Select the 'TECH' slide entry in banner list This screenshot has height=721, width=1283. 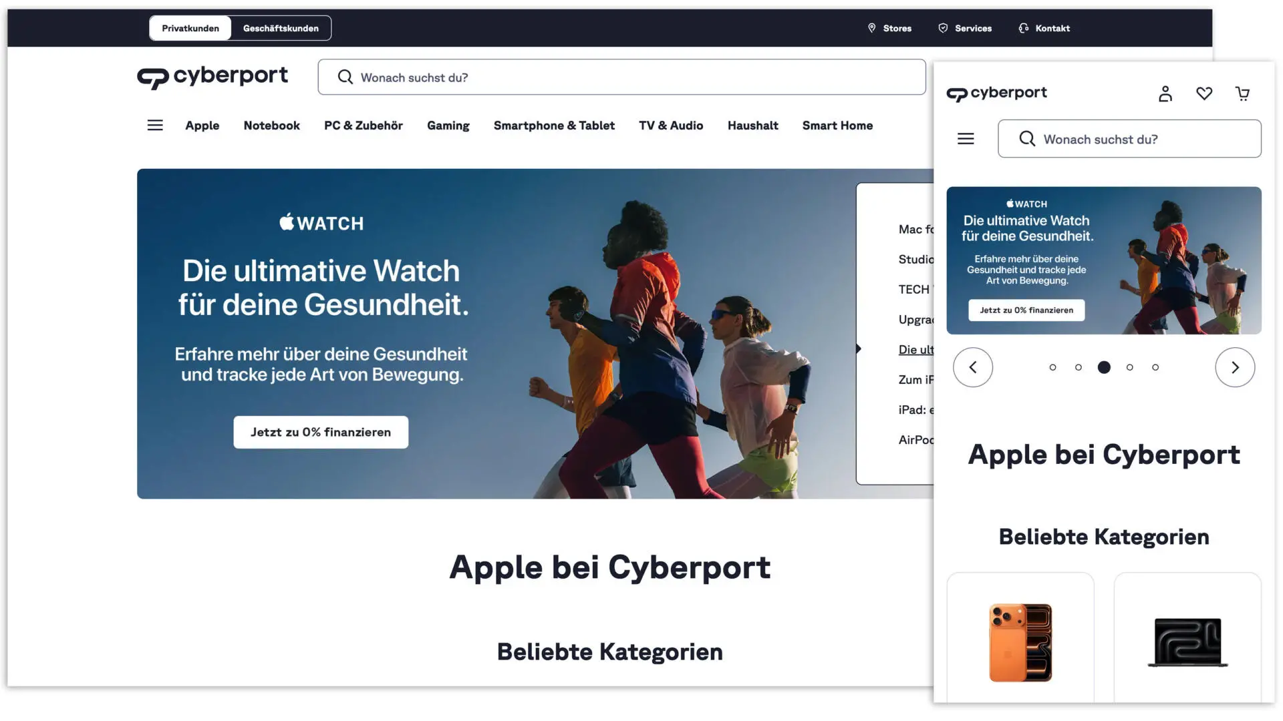[915, 289]
